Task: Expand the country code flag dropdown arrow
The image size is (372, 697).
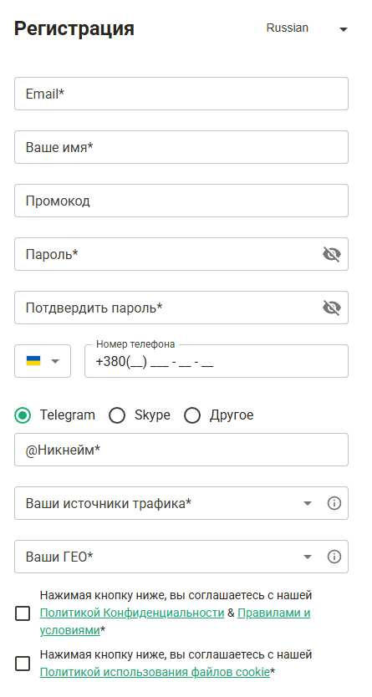Action: click(x=55, y=361)
